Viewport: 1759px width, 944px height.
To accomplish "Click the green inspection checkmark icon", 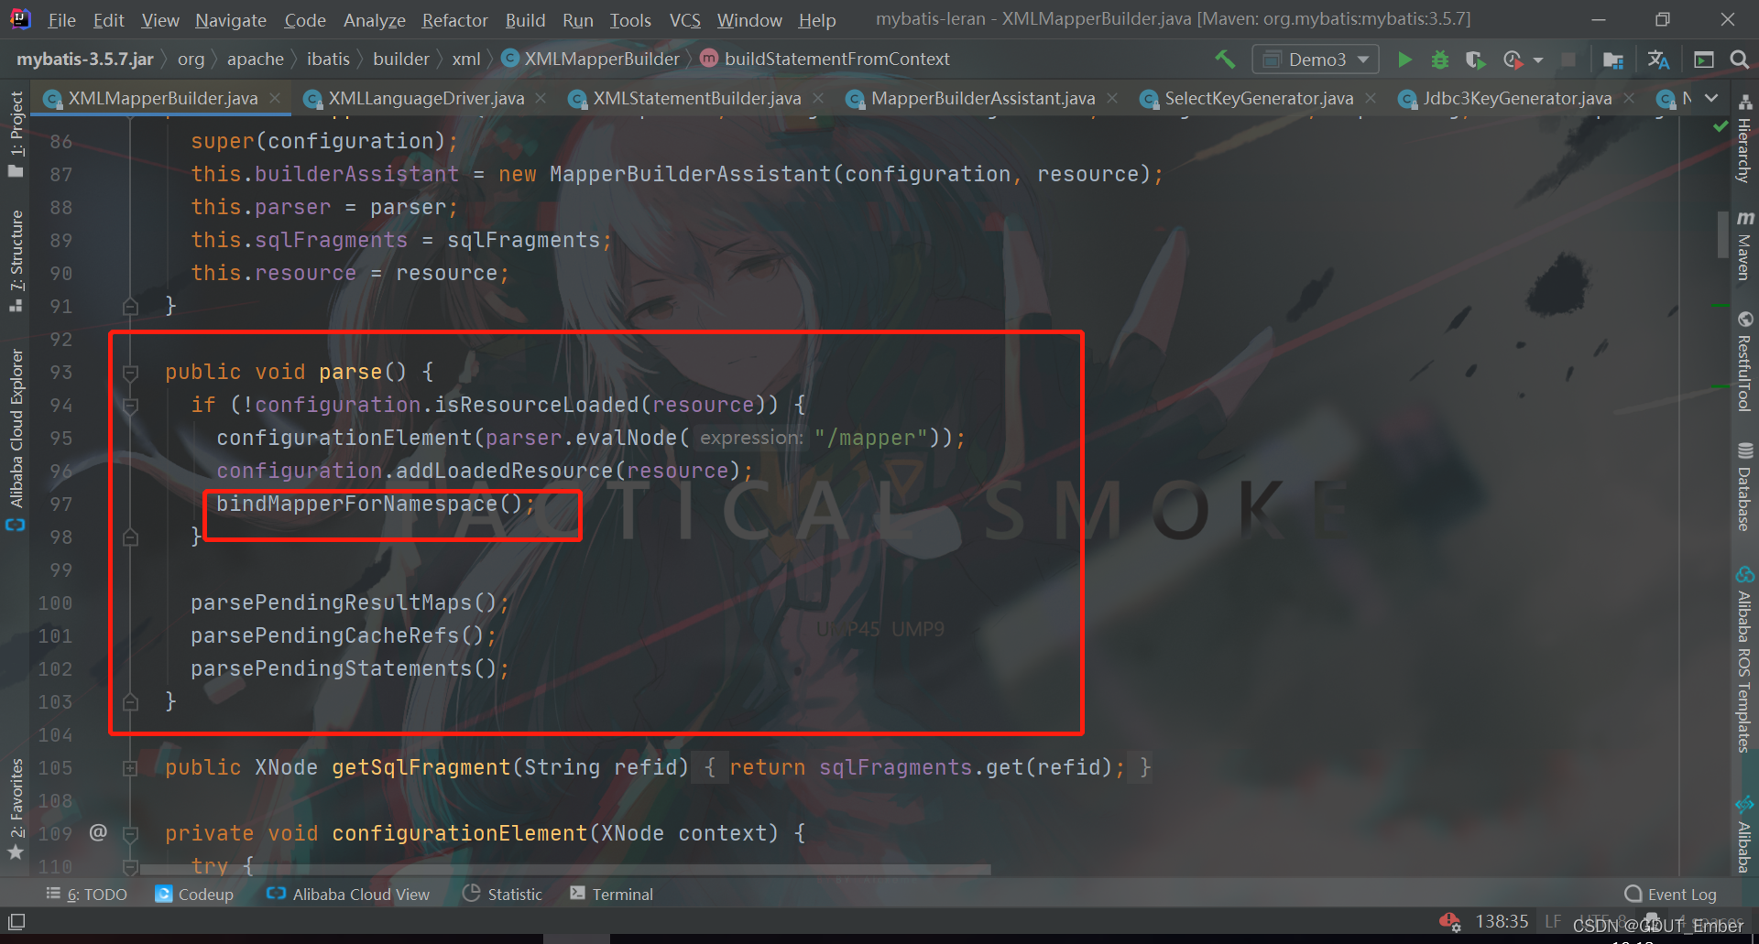I will (1721, 126).
